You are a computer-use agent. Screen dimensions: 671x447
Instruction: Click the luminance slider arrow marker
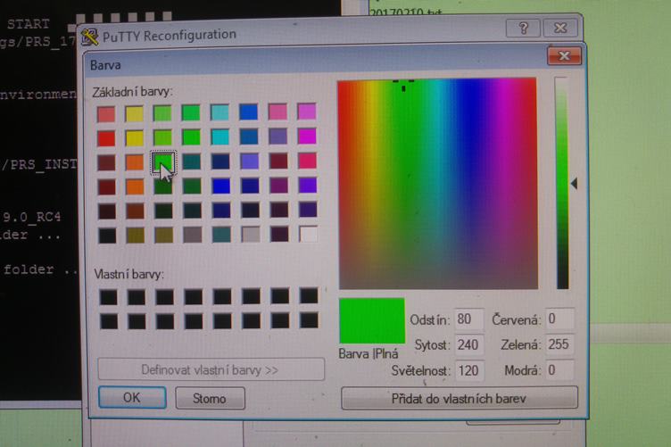575,184
